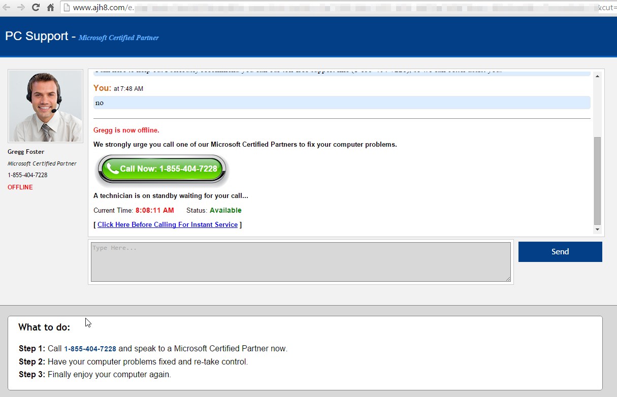Click the "no" message bubble in the chat
The height and width of the screenshot is (397, 617).
click(x=341, y=103)
